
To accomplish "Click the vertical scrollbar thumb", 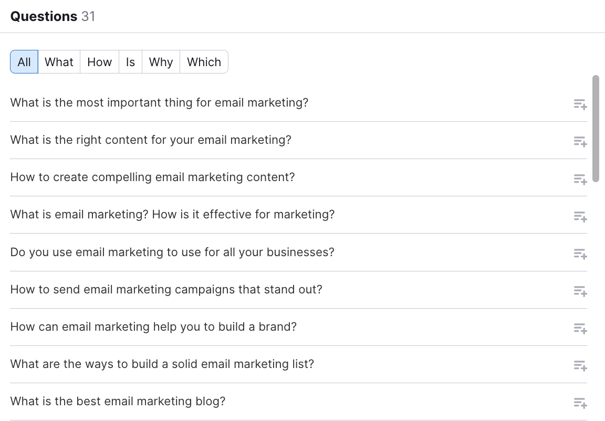I will pyautogui.click(x=596, y=128).
